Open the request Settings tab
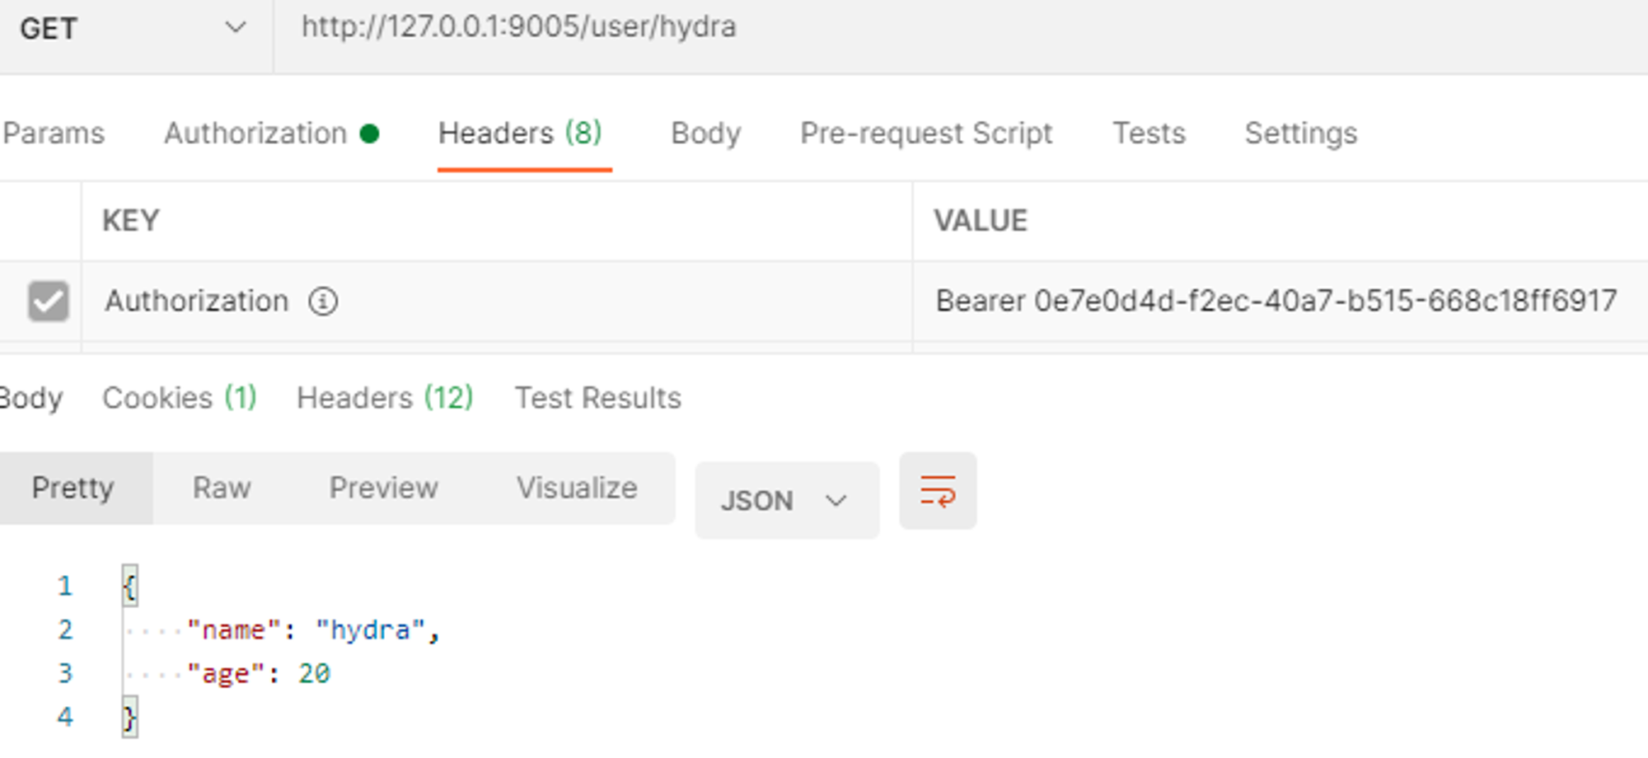This screenshot has width=1648, height=758. click(x=1301, y=133)
